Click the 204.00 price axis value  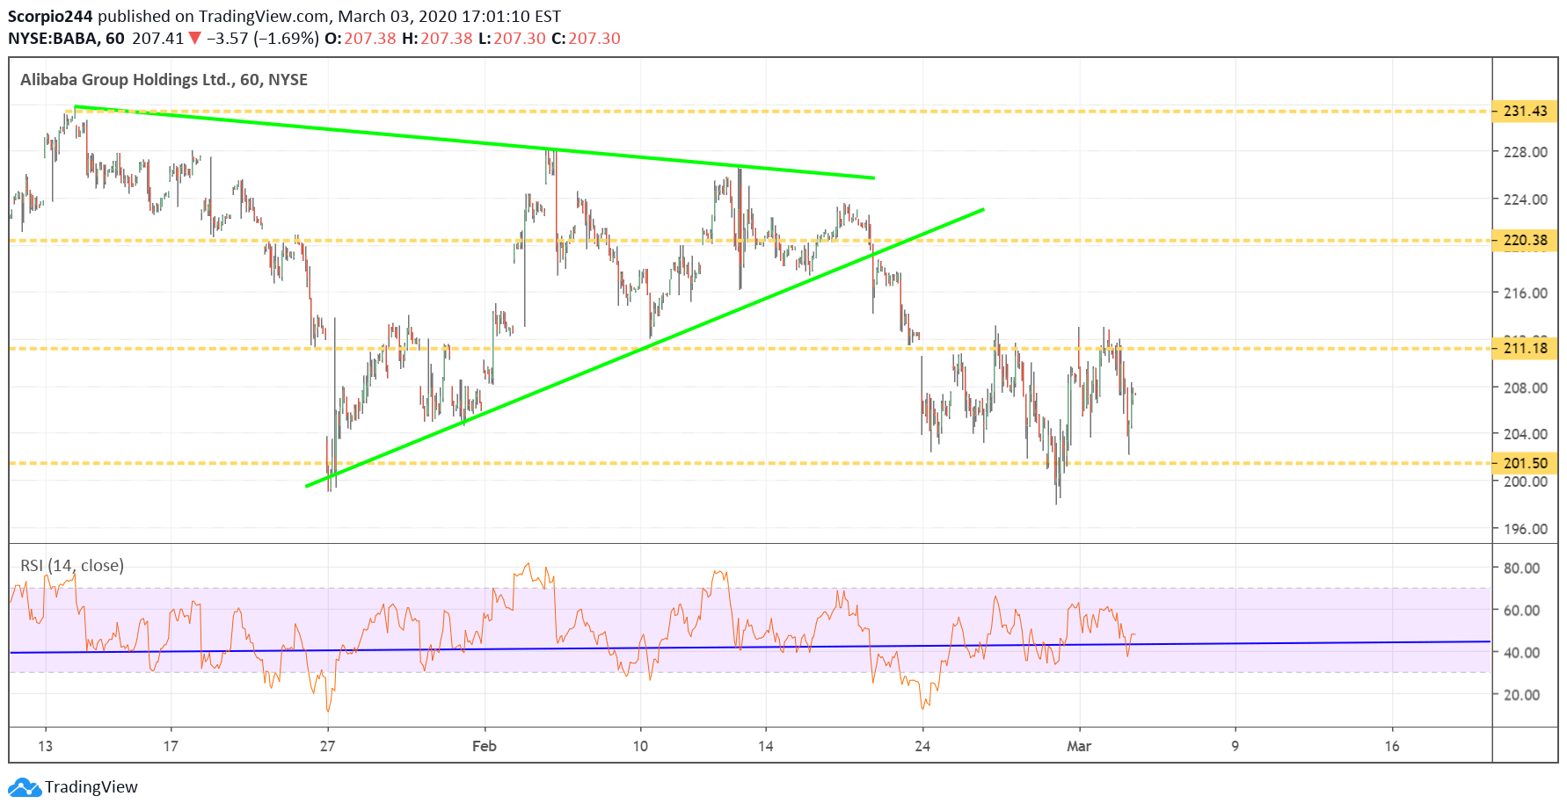[1526, 434]
